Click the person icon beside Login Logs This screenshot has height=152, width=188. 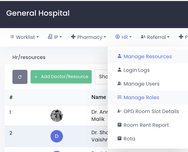pyautogui.click(x=119, y=70)
